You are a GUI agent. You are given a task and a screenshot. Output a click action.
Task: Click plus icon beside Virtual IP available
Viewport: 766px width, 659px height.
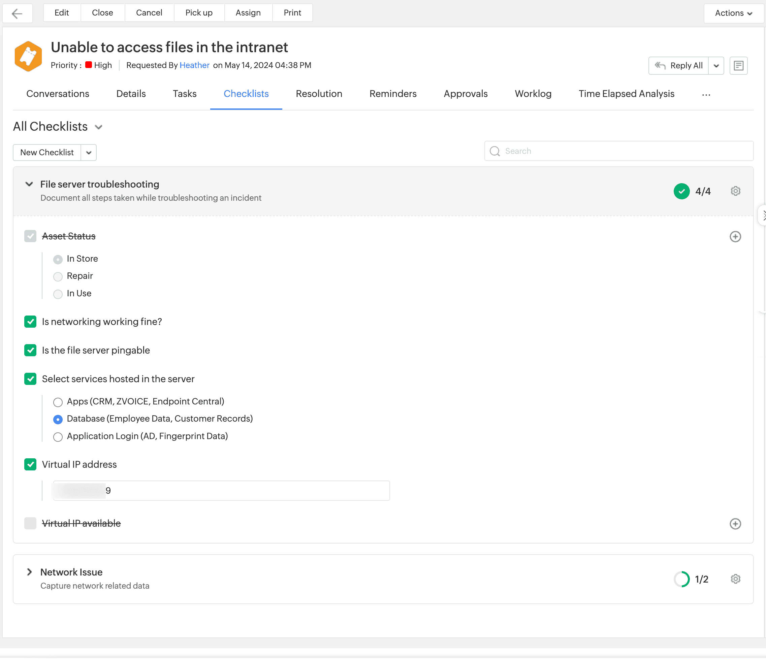(735, 524)
